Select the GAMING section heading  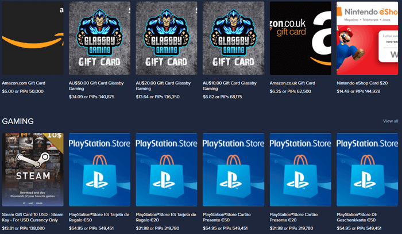coord(18,121)
